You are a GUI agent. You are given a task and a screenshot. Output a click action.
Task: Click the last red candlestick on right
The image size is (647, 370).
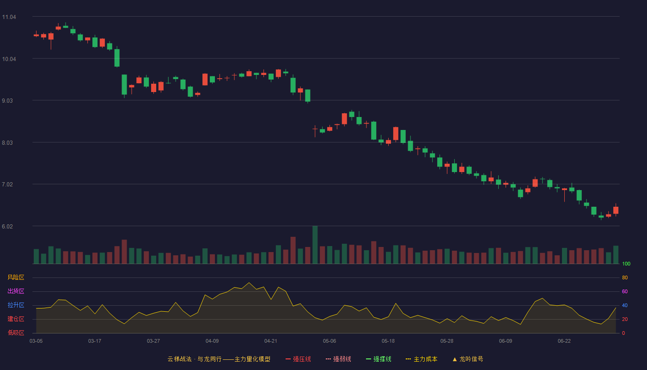tap(616, 210)
